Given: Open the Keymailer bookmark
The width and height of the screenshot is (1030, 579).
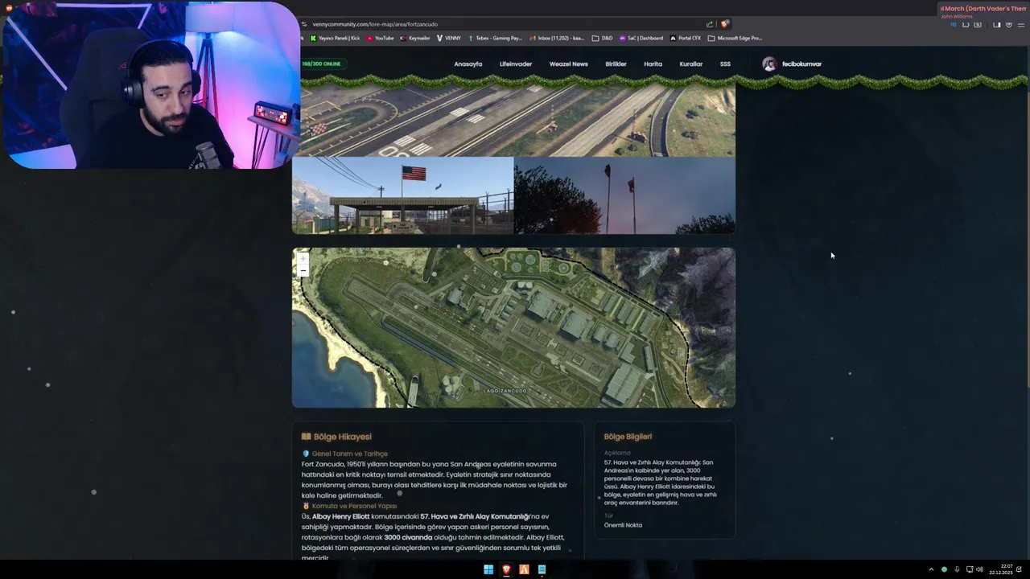Looking at the screenshot, I should pyautogui.click(x=415, y=38).
